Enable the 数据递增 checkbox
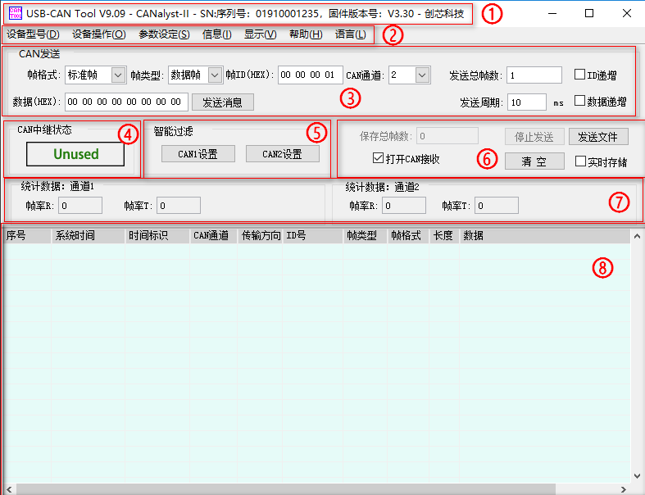This screenshot has width=645, height=495. [x=580, y=102]
